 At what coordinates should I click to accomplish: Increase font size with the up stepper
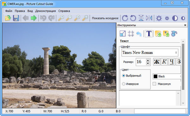pyautogui.click(x=148, y=60)
